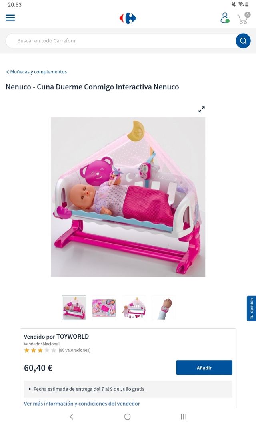
Task: Open the Tu opinión side tab
Action: tap(251, 308)
